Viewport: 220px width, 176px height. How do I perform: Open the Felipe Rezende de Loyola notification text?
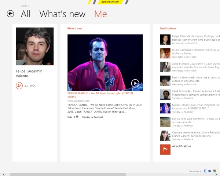pyautogui.click(x=196, y=38)
